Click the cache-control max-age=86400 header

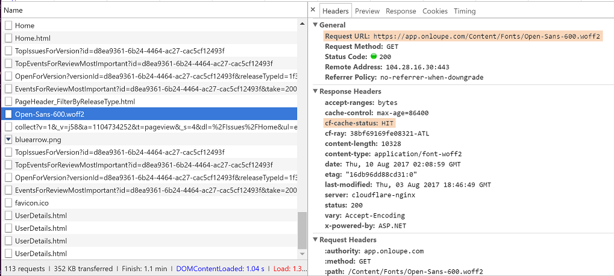click(377, 113)
